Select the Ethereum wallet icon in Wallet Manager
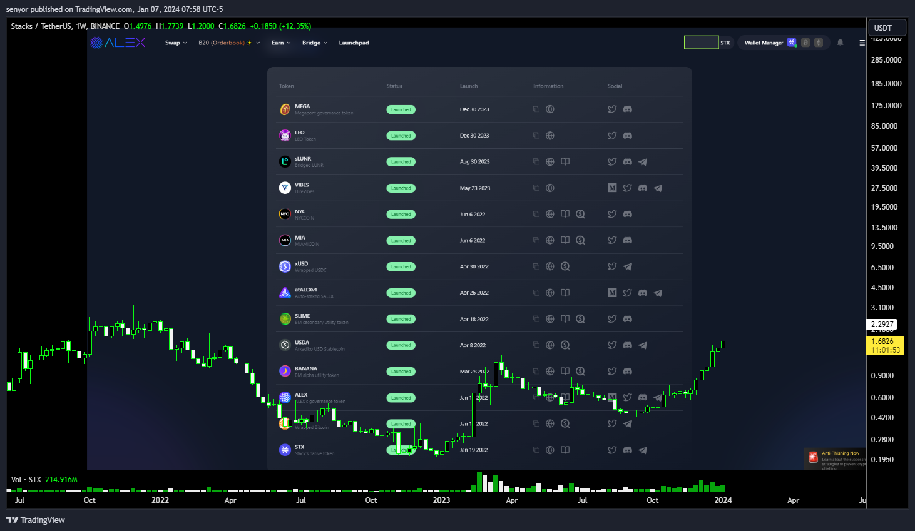Image resolution: width=915 pixels, height=531 pixels. pos(818,43)
